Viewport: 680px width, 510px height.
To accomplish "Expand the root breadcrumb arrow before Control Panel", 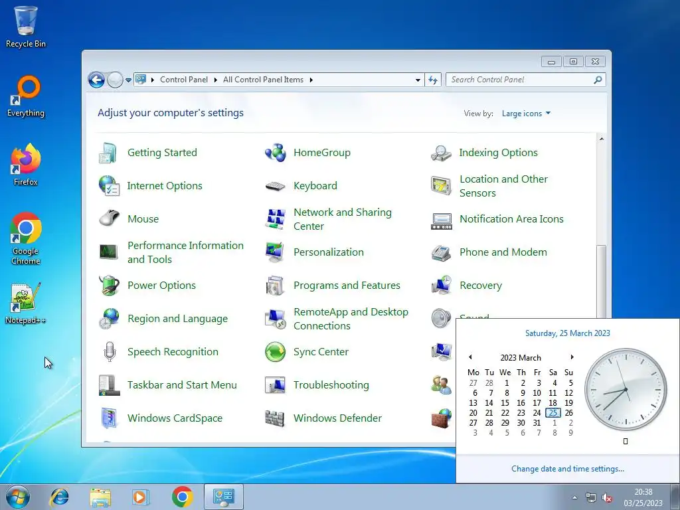I will pos(153,80).
